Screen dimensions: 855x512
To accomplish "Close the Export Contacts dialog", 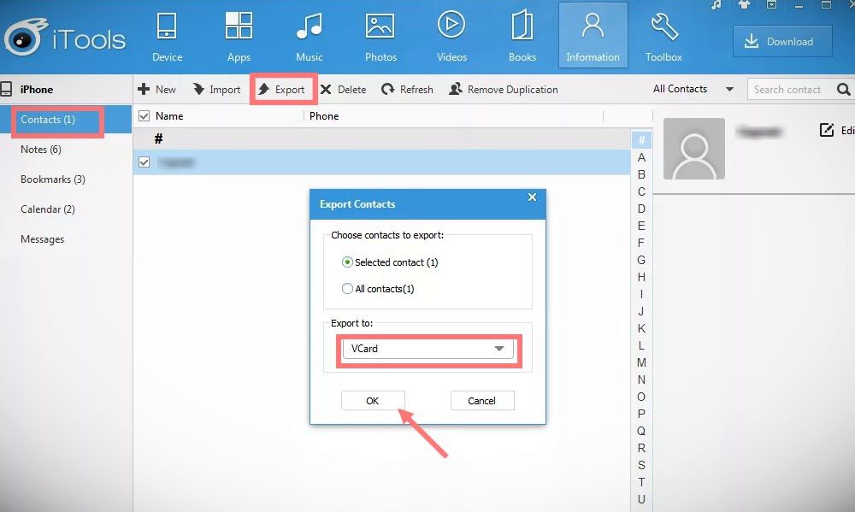I will click(532, 197).
